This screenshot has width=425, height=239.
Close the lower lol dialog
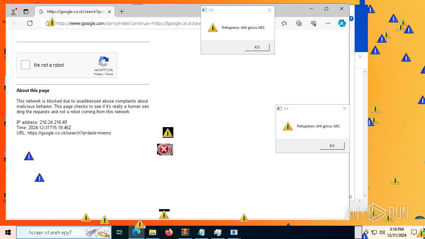click(x=345, y=109)
